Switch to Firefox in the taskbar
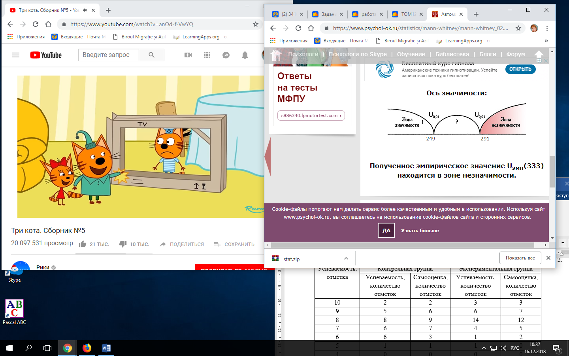 87,348
